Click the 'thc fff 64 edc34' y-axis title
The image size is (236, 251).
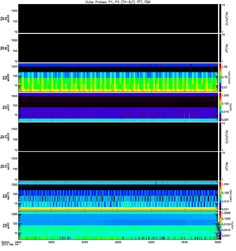point(5,137)
